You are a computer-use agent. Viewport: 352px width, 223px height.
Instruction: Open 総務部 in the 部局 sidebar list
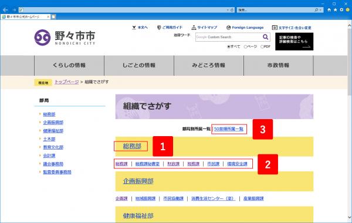[x=49, y=114]
